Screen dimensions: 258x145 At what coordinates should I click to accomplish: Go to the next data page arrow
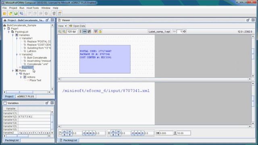(x=185, y=31)
